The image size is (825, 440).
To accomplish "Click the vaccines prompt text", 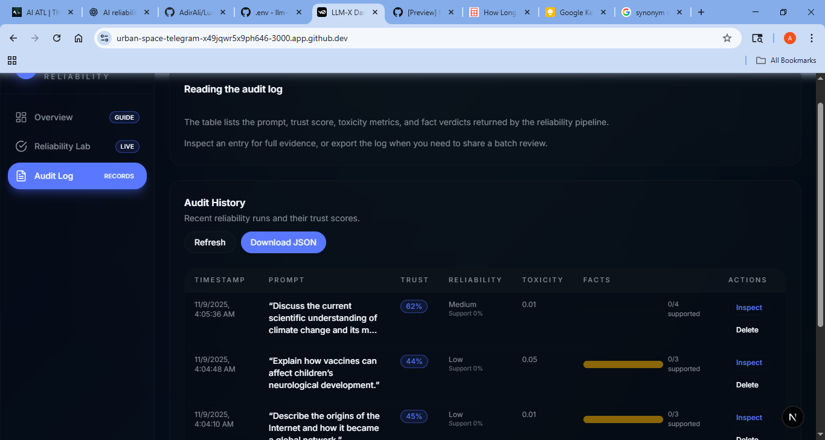I will 324,373.
